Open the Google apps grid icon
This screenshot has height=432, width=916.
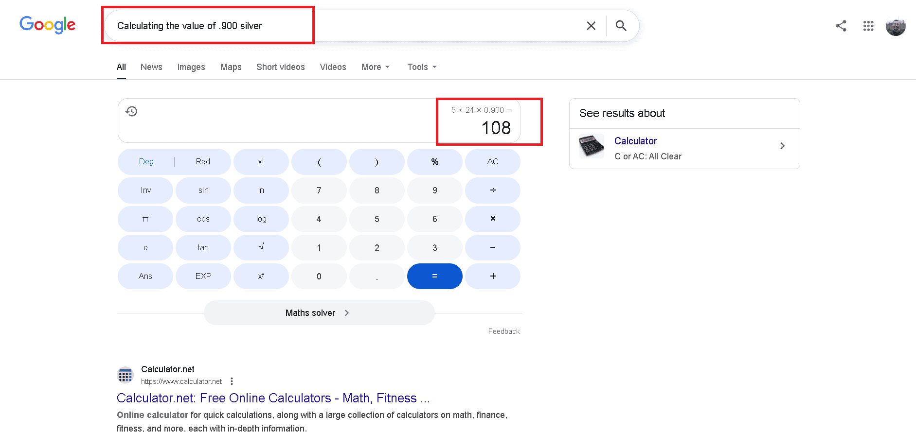point(868,26)
